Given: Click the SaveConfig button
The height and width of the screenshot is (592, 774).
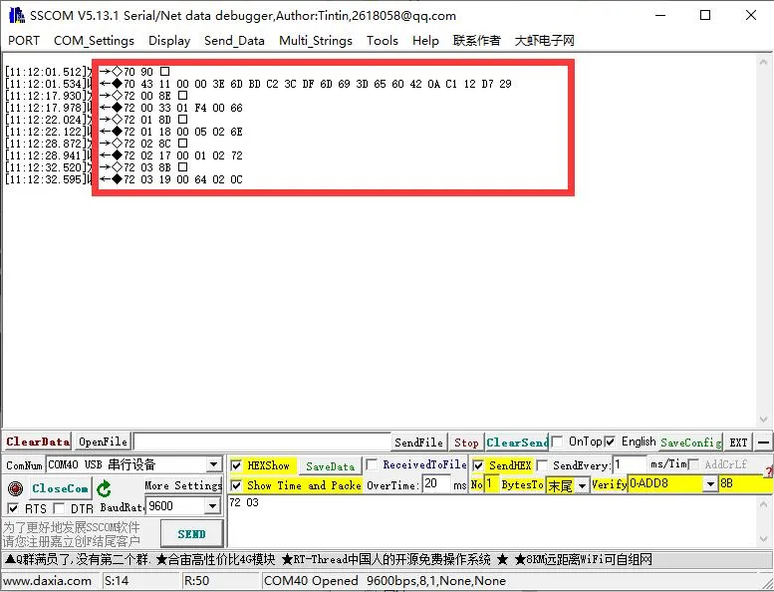Looking at the screenshot, I should point(690,443).
